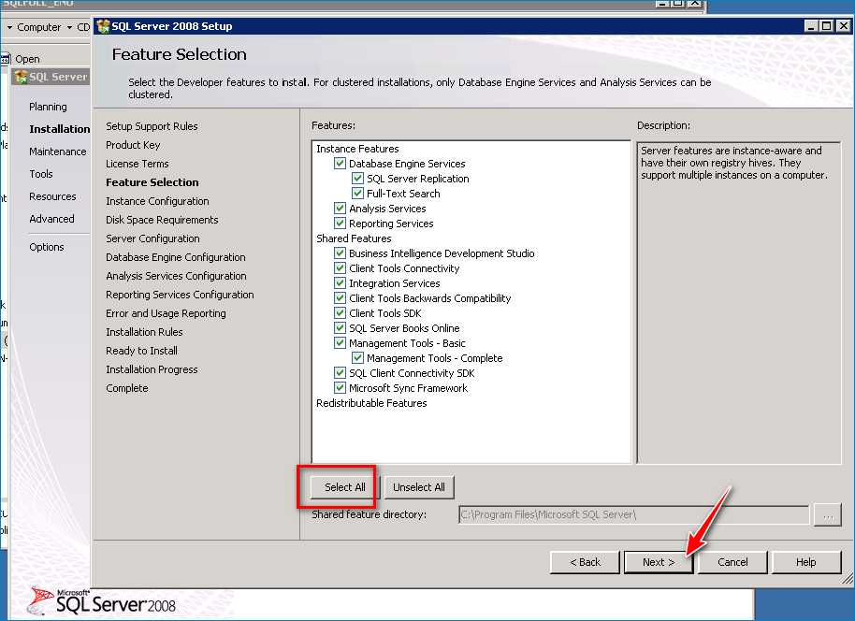Click Disk Space Requirements step

pos(162,220)
